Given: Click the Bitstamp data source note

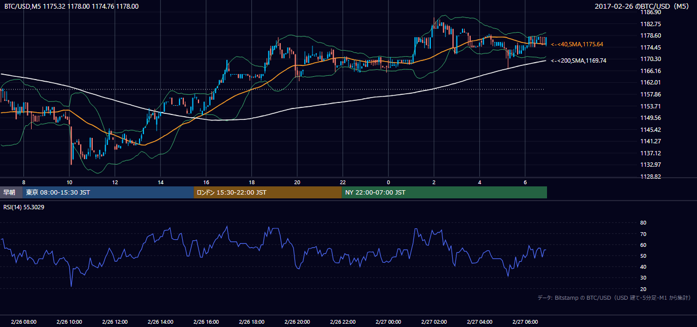Looking at the screenshot, I should coord(614,298).
